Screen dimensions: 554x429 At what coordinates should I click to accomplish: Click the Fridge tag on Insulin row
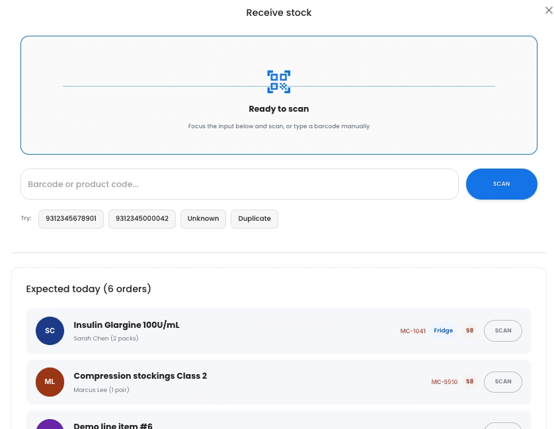443,331
